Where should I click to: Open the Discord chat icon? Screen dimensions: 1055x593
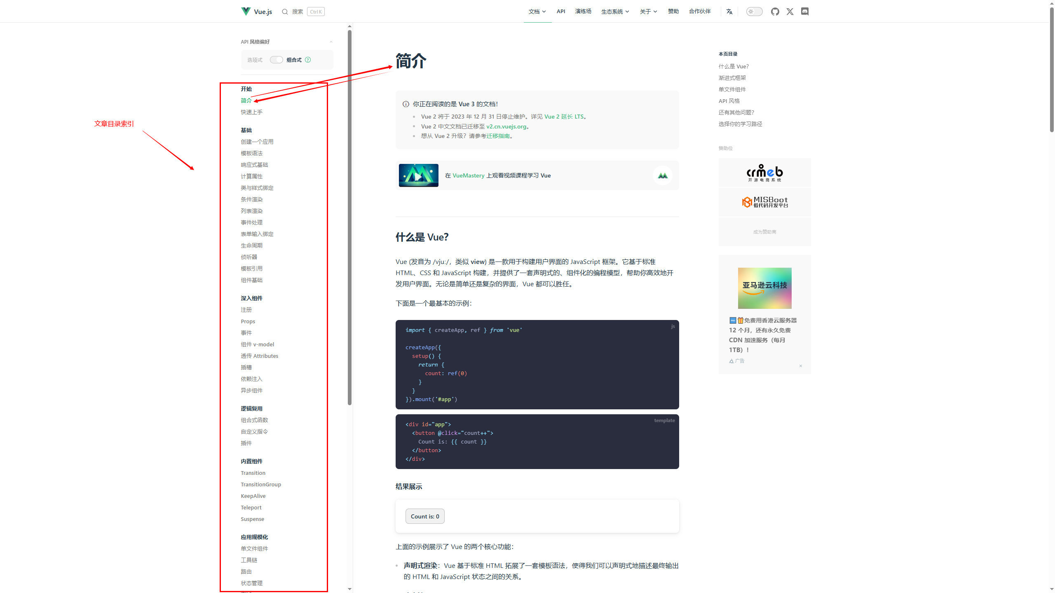805,12
